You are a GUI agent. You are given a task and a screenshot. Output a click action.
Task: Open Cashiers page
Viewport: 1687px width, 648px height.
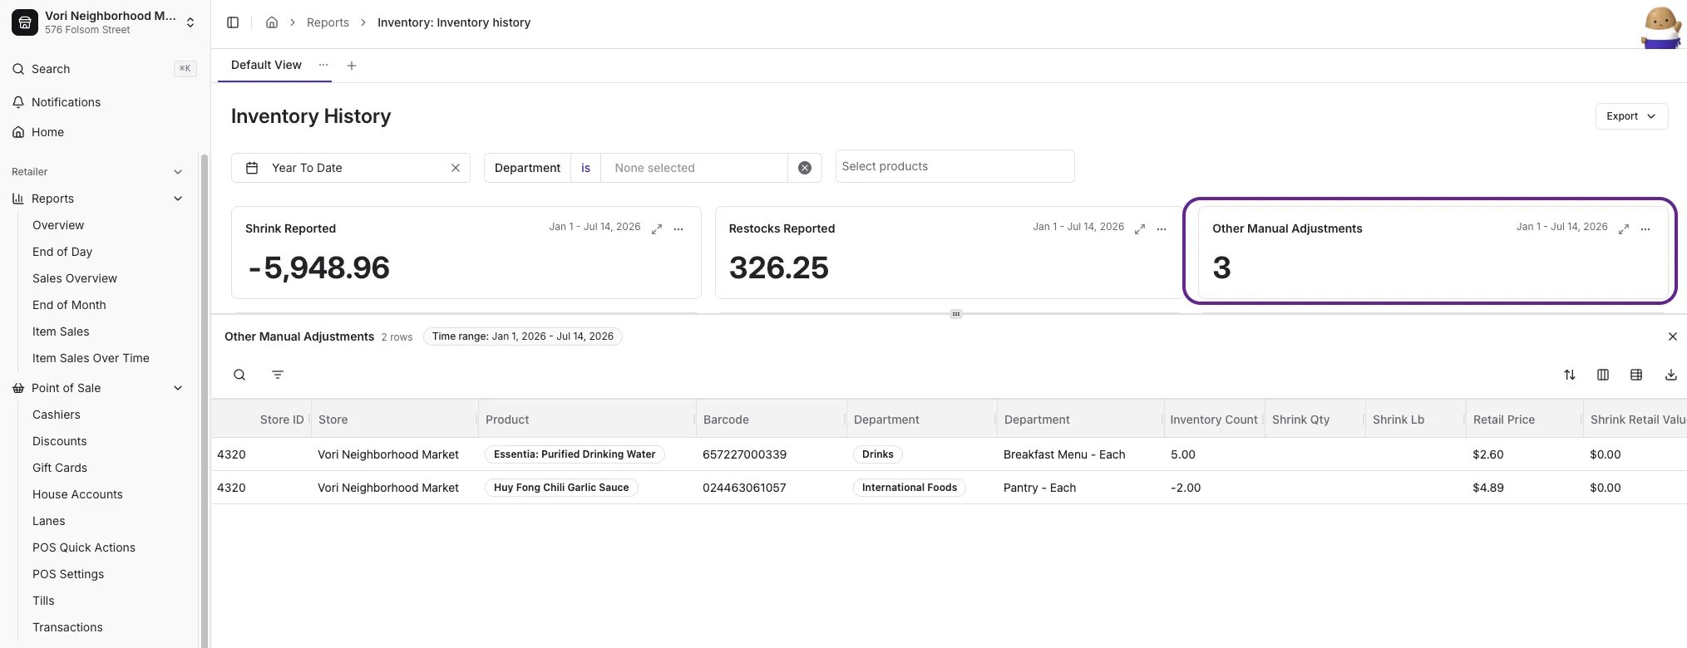point(57,415)
